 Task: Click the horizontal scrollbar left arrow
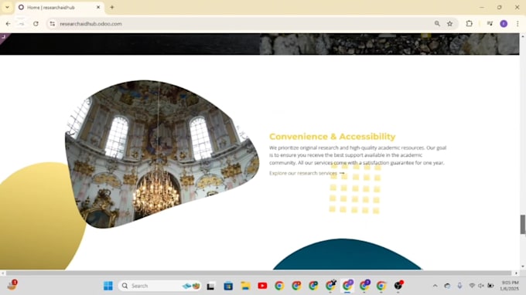tap(2, 273)
